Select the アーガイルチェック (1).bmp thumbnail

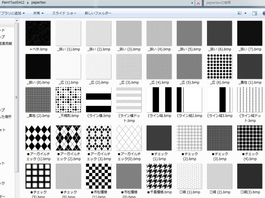38,138
